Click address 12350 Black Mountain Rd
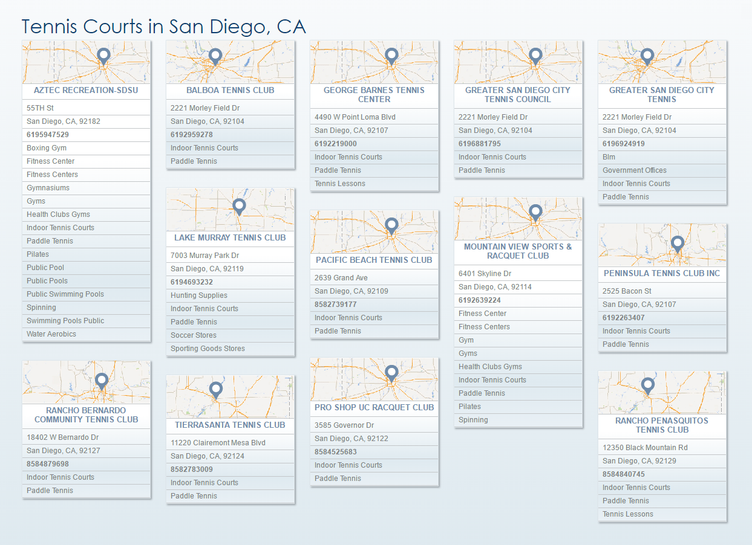The height and width of the screenshot is (545, 752). [x=645, y=448]
